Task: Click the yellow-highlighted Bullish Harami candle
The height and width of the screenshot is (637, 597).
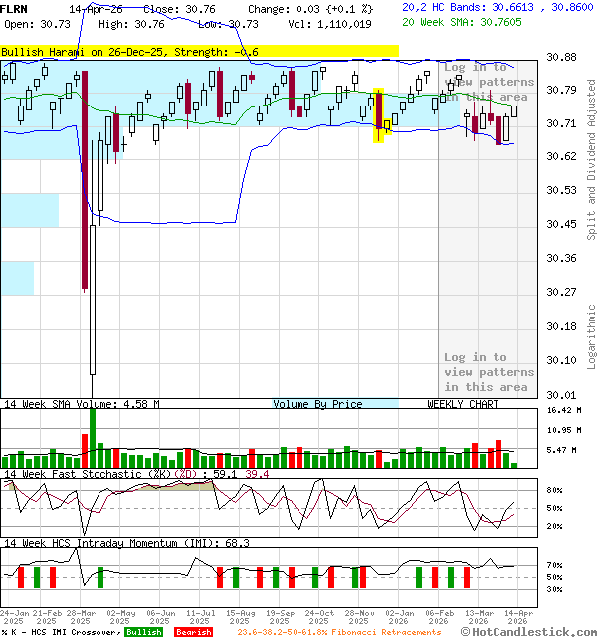Action: (378, 113)
